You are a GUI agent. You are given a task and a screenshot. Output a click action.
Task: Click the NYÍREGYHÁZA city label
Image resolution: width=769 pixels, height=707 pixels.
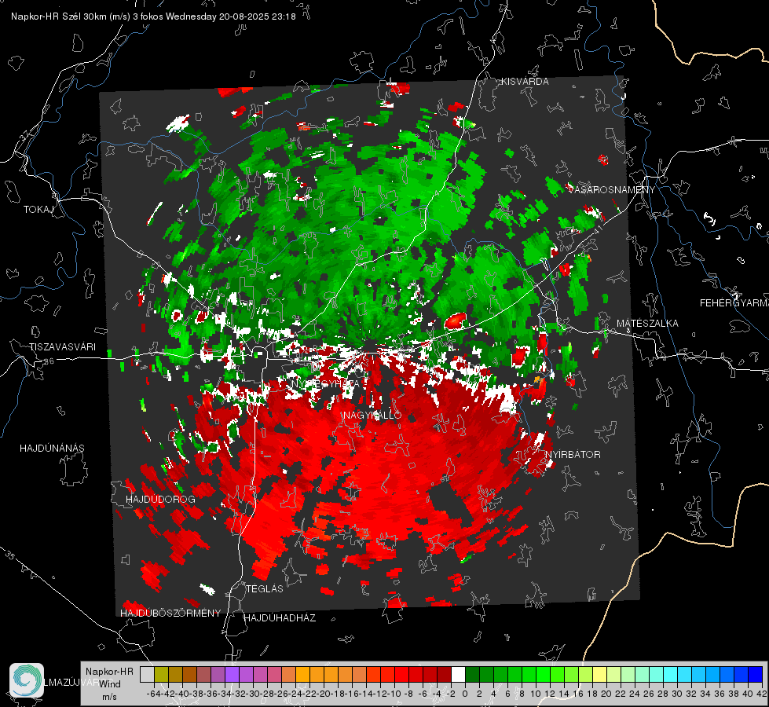324,384
